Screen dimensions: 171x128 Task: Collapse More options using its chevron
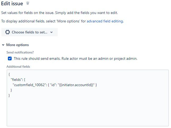click(x=3, y=45)
